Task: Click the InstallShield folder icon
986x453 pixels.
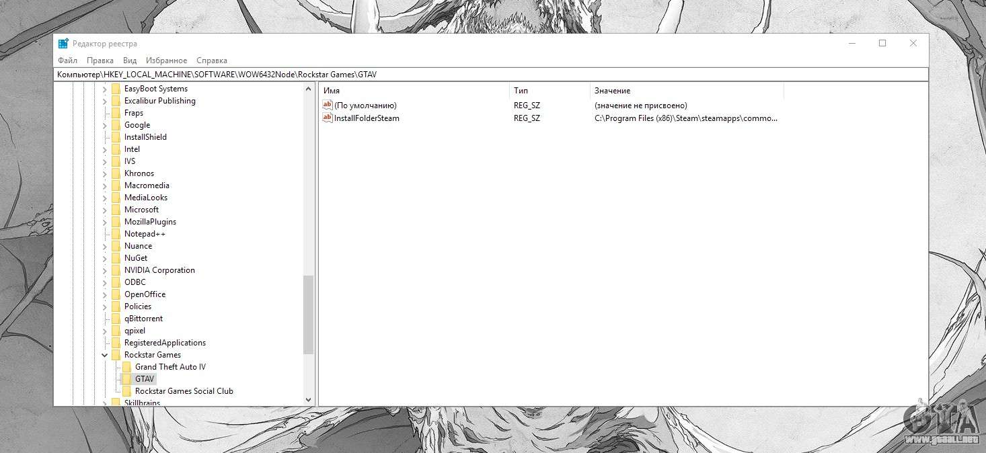Action: tap(116, 137)
